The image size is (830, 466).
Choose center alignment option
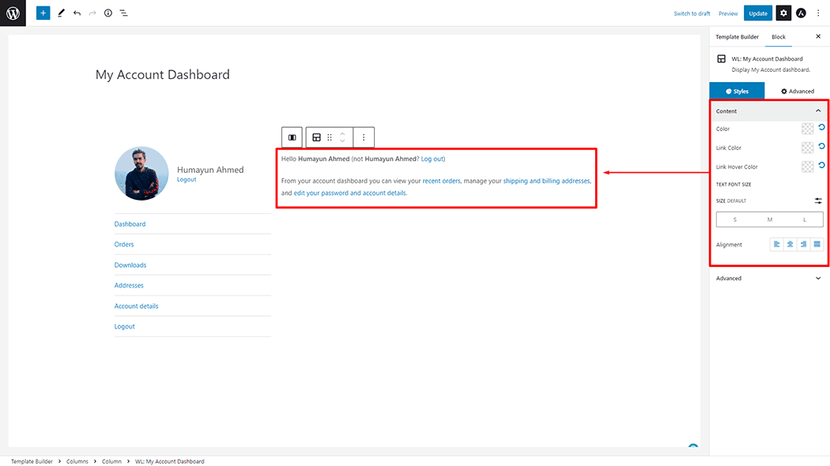[790, 245]
